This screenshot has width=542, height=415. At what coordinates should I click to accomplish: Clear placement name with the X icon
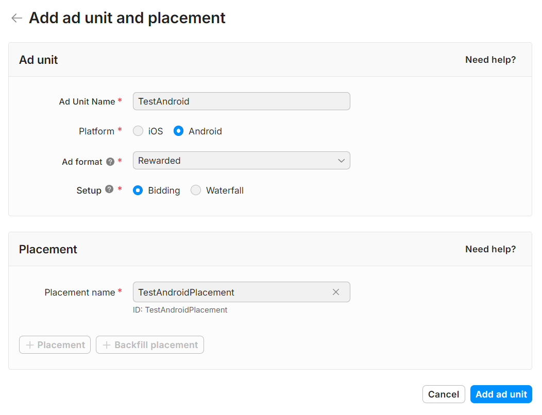[x=335, y=292]
